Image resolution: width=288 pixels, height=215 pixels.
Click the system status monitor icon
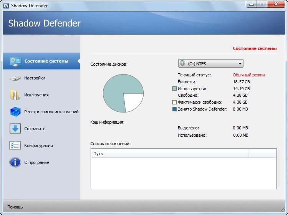pos(15,61)
